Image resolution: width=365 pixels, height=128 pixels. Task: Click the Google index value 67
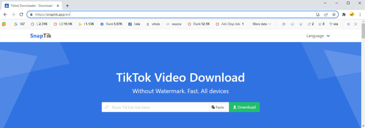19,24
